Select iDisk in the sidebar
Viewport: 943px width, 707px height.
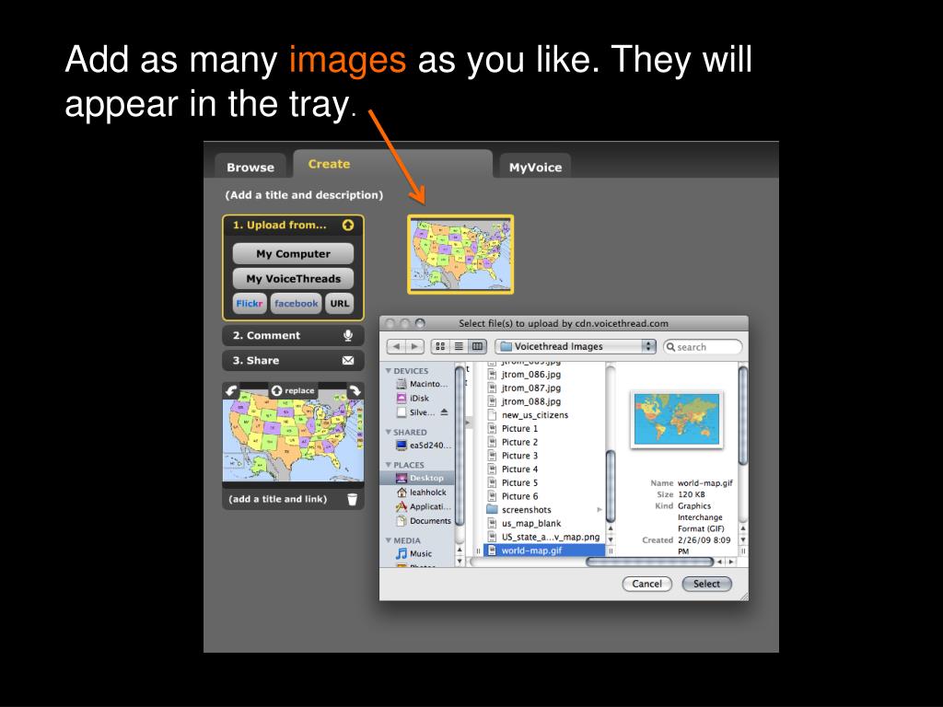click(x=413, y=398)
